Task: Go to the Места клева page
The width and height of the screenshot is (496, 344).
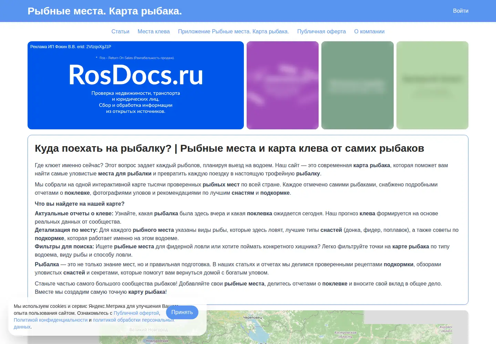Action: 154,32
